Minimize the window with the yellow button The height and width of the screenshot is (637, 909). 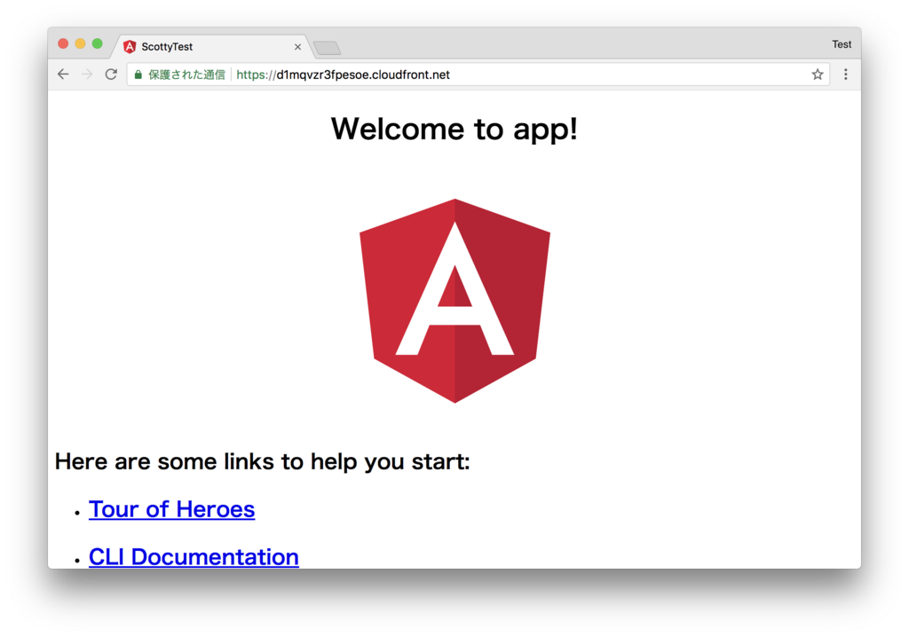(81, 44)
